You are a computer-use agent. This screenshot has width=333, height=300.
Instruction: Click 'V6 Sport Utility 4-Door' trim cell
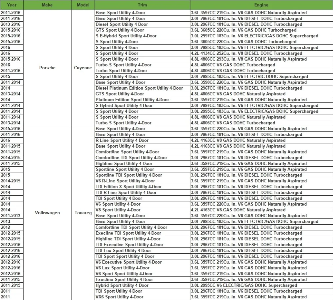pos(142,204)
